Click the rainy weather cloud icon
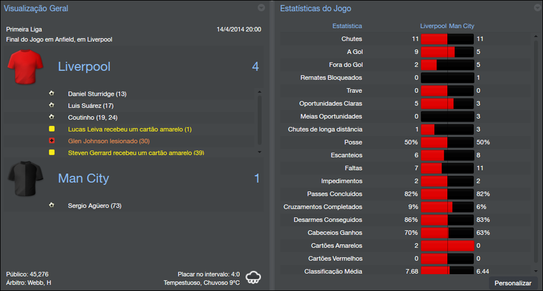 (x=253, y=277)
